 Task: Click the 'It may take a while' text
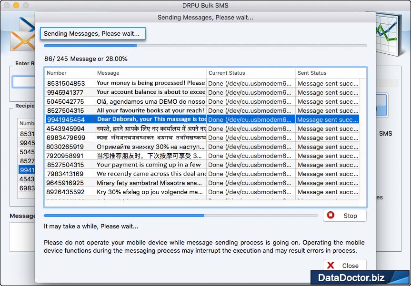pos(91,227)
